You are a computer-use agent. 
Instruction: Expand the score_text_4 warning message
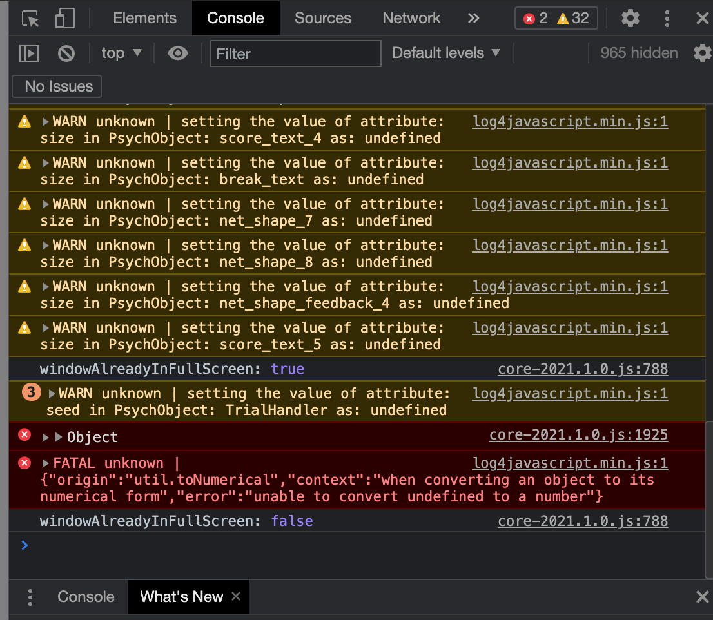coord(46,122)
